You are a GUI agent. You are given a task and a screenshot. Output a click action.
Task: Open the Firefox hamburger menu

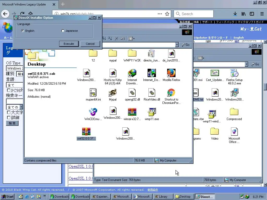[x=262, y=14]
